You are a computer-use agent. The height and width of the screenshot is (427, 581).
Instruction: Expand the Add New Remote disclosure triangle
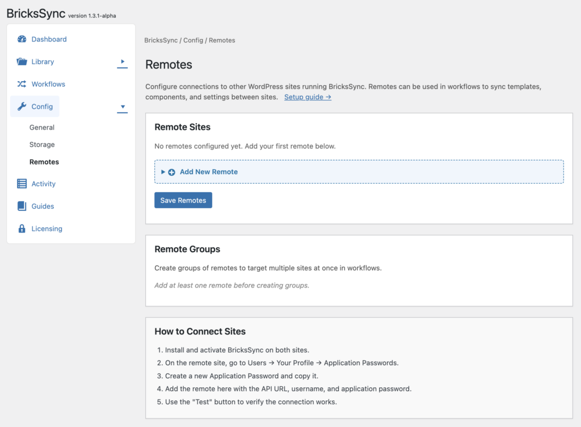(163, 172)
